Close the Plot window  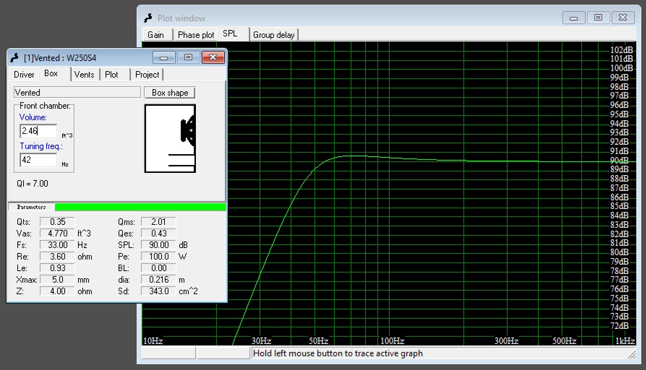(x=623, y=18)
